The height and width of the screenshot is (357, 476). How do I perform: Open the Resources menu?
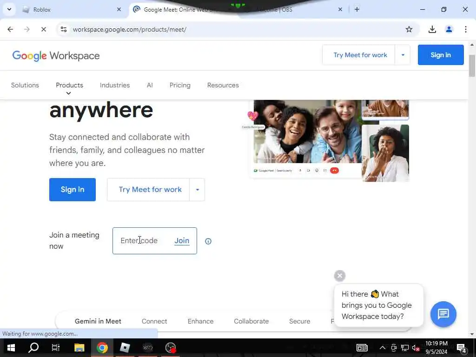coord(223,86)
